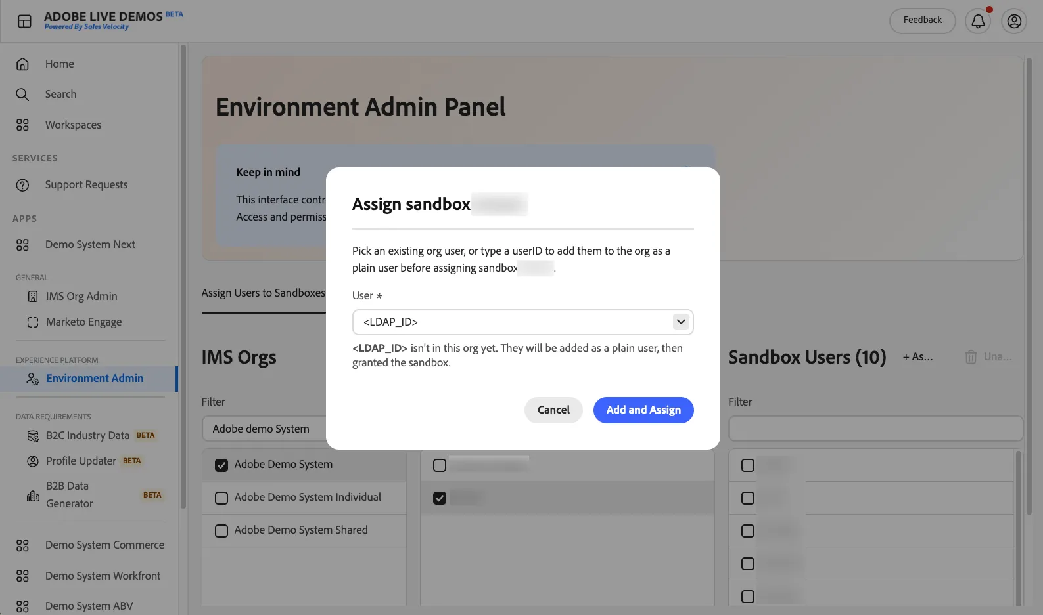Click the Demo System Workfront icon
The width and height of the screenshot is (1043, 615).
[x=22, y=576]
